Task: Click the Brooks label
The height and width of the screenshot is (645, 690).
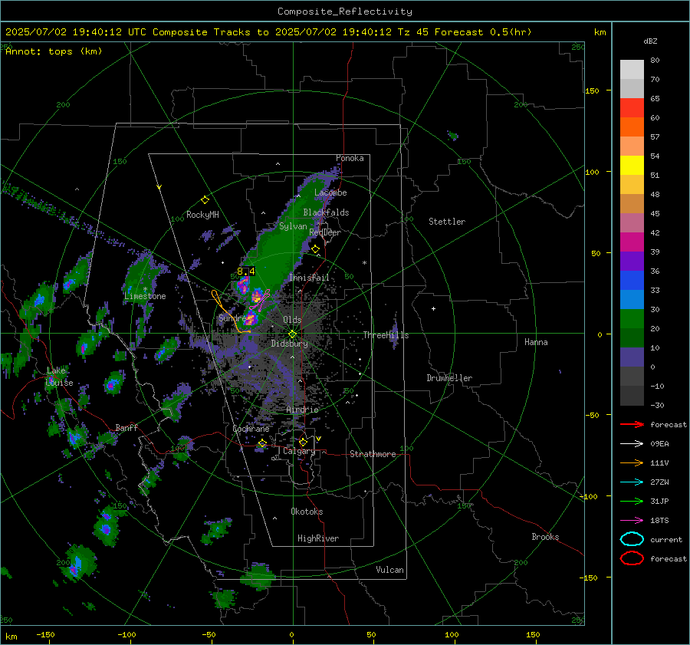Action: click(545, 537)
